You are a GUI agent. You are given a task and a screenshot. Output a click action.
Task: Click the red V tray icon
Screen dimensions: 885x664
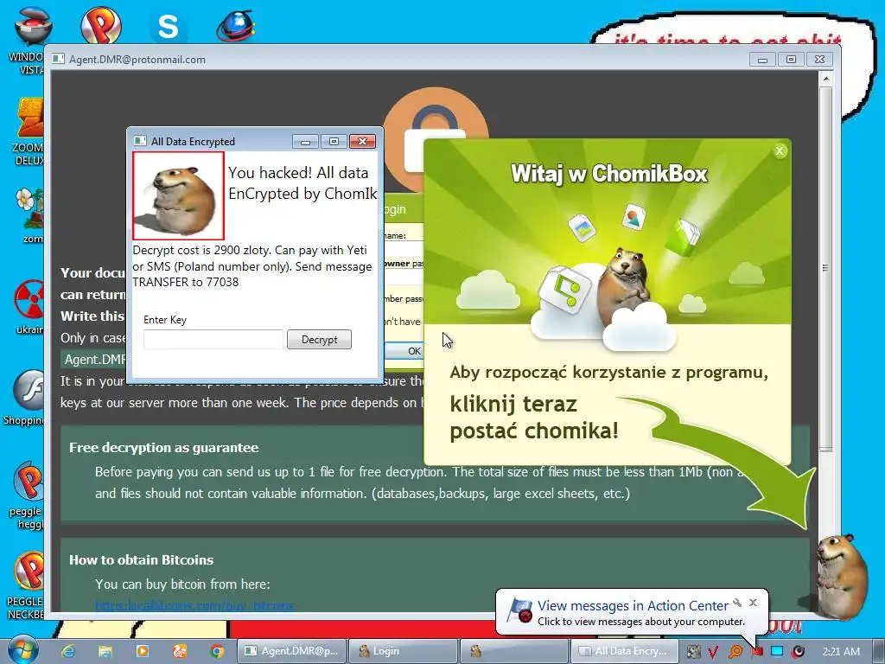713,652
